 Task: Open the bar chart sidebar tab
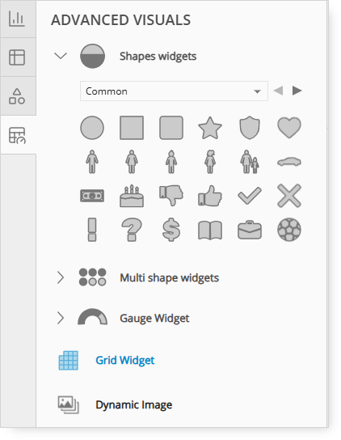pos(18,19)
